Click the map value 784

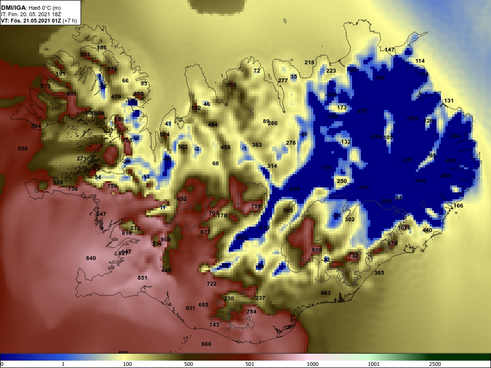click(251, 312)
